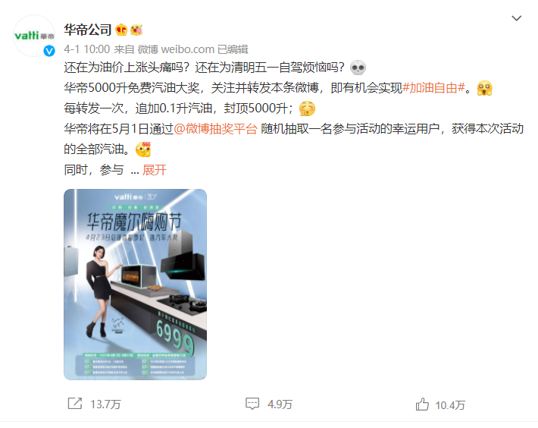Click repost count 13.7万
This screenshot has height=428, width=538.
coord(105,404)
